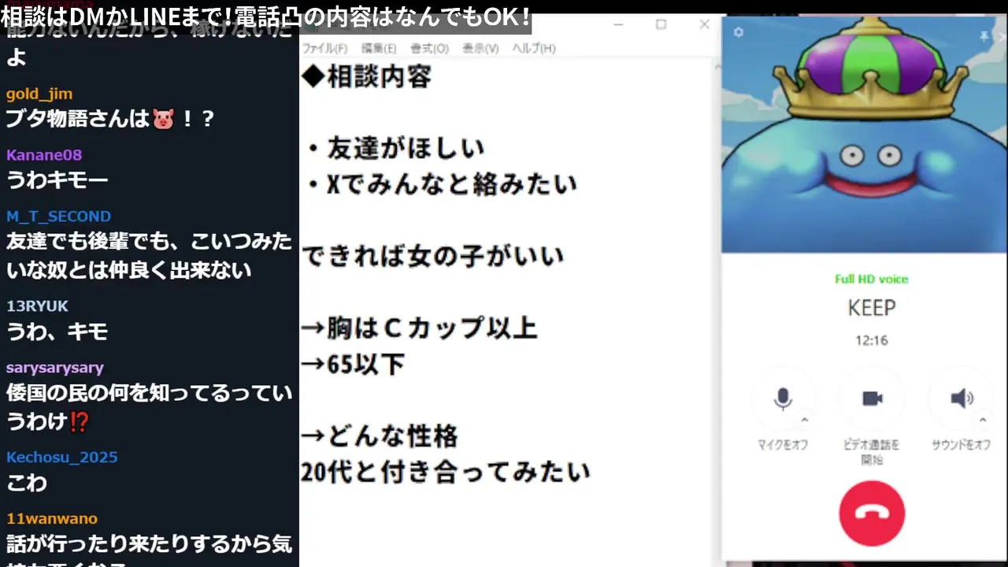Click the KEEP caller name
This screenshot has width=1008, height=567.
coord(872,308)
